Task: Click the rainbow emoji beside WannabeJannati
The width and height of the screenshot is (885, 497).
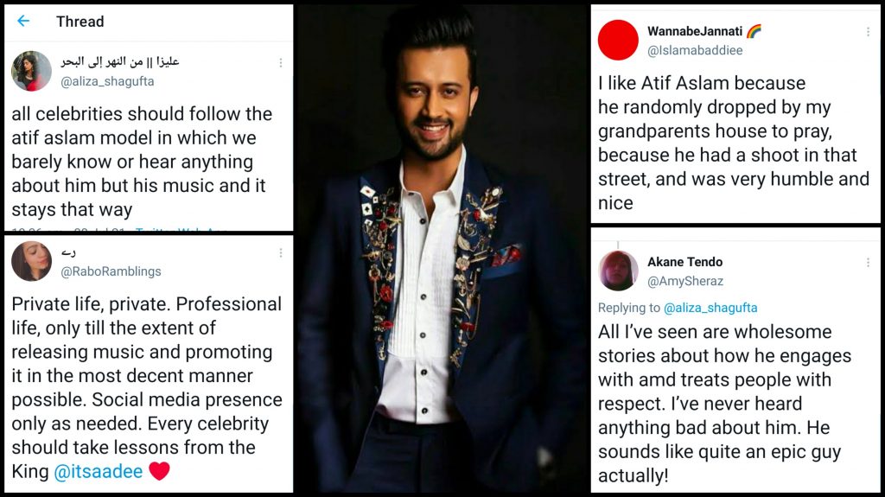Action: coord(754,31)
